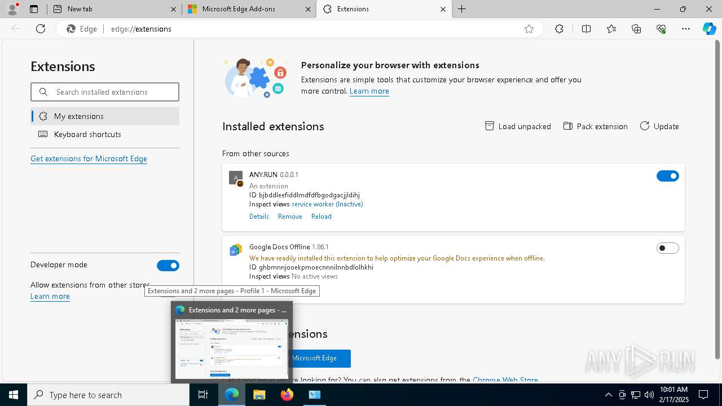Click Update extensions button
Viewport: 722px width, 406px height.
click(659, 126)
